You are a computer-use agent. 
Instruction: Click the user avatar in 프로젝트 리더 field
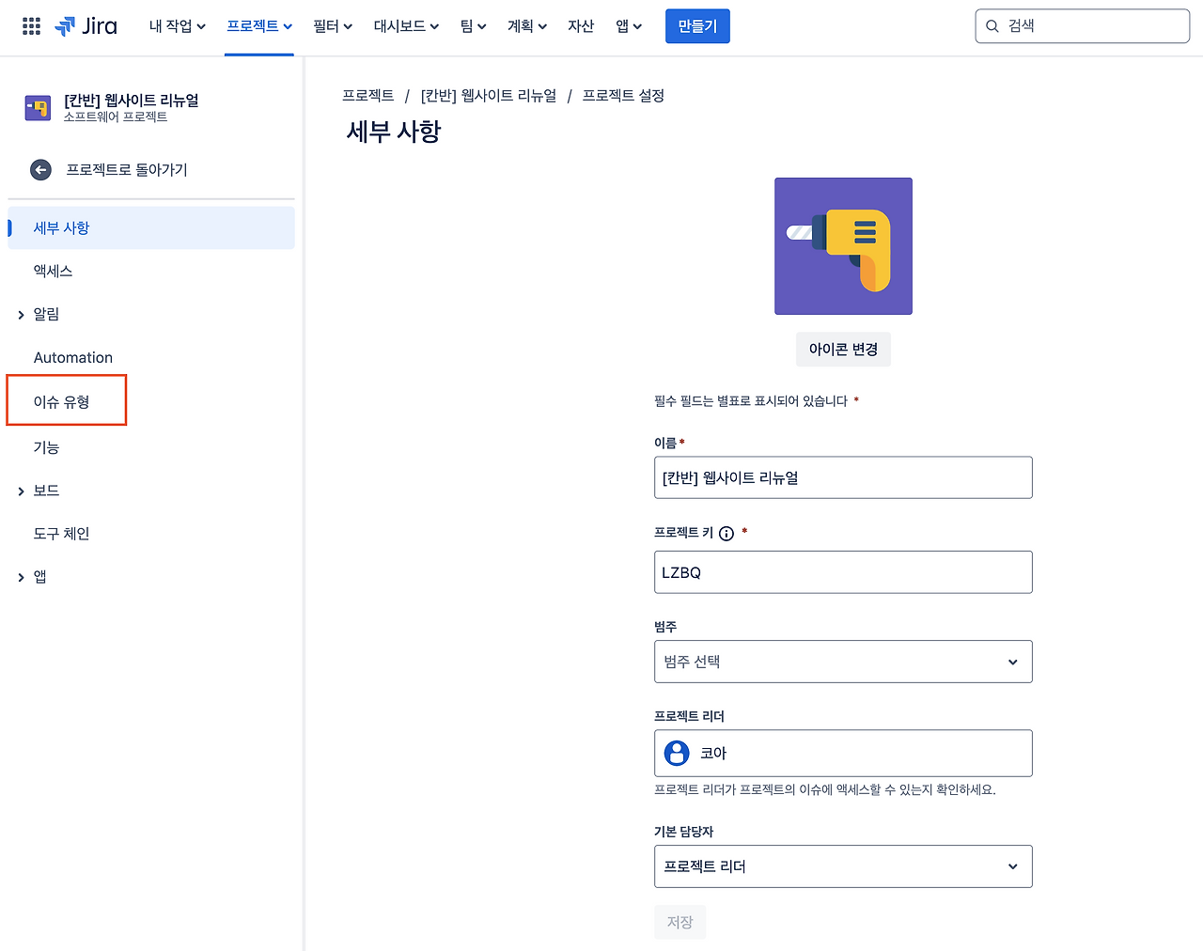[x=676, y=752]
